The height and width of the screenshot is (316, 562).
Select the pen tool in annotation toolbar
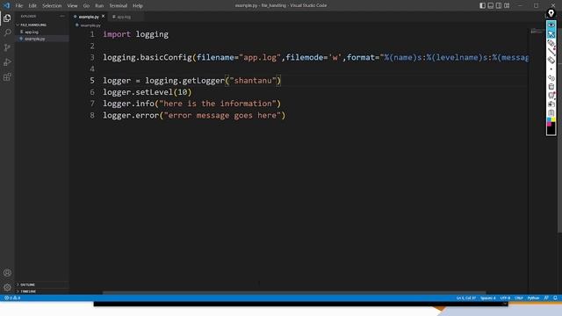pyautogui.click(x=551, y=43)
